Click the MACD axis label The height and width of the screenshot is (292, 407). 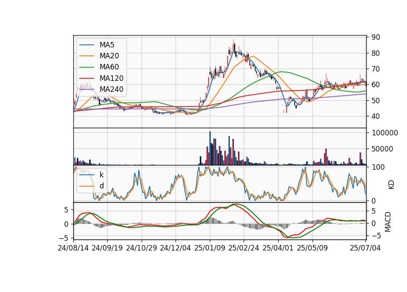point(388,222)
